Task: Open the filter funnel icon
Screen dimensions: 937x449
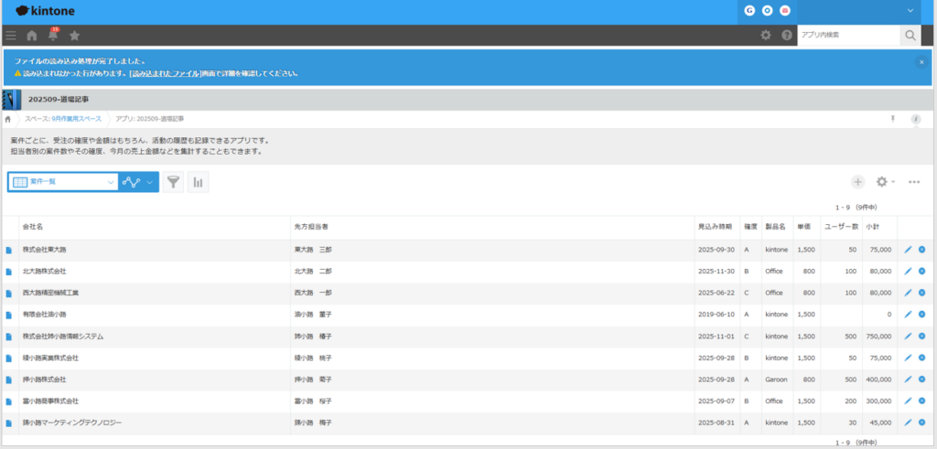Action: click(173, 182)
